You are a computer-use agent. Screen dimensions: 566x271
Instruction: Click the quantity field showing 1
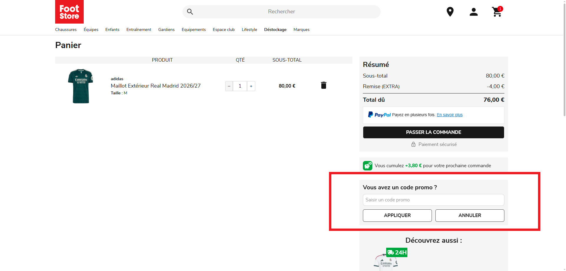tap(240, 86)
